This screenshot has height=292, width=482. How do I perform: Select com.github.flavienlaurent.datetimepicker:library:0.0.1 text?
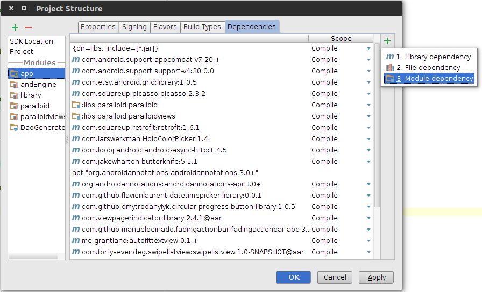point(172,195)
